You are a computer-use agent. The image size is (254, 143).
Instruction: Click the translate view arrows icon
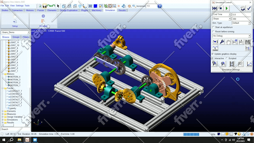point(124,6)
